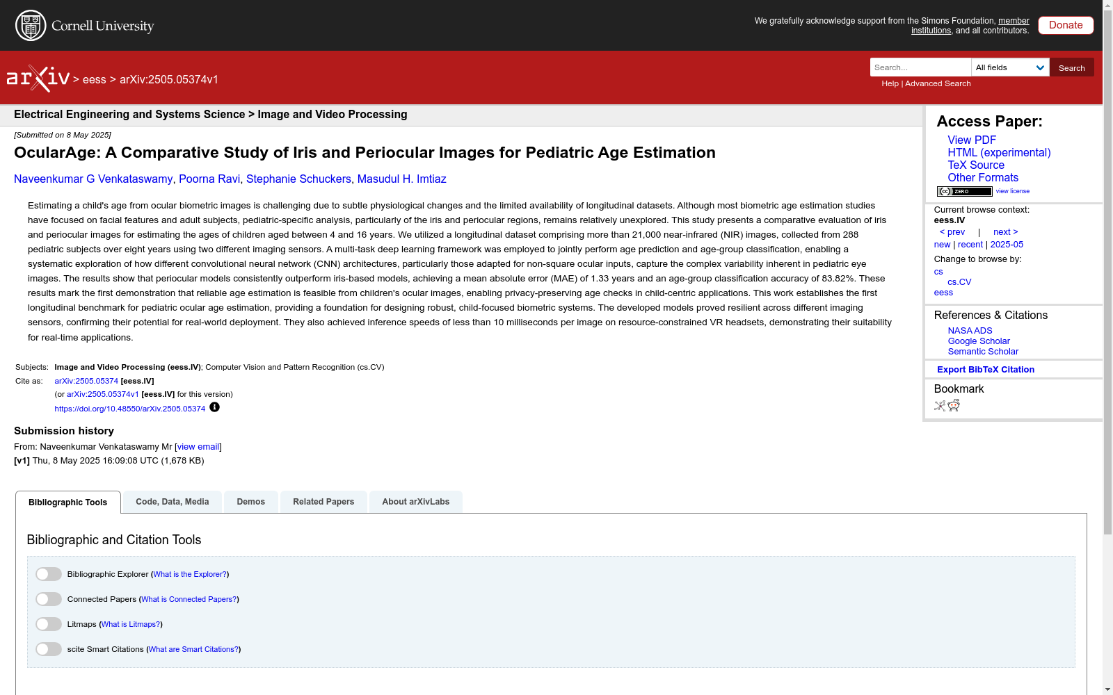Click the view license link
Screen dimensions: 1113x695
(1013, 191)
